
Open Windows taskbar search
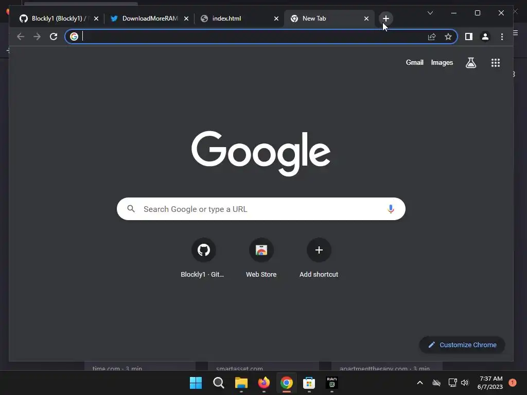(x=218, y=383)
